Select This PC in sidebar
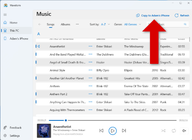 (x=16, y=30)
